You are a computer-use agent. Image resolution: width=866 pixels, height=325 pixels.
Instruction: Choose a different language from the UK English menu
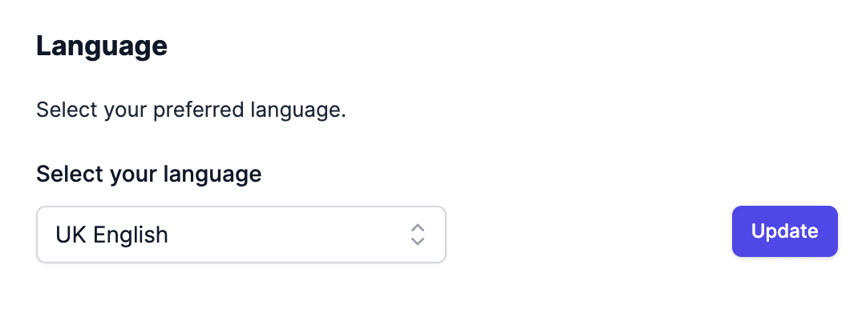coord(241,235)
